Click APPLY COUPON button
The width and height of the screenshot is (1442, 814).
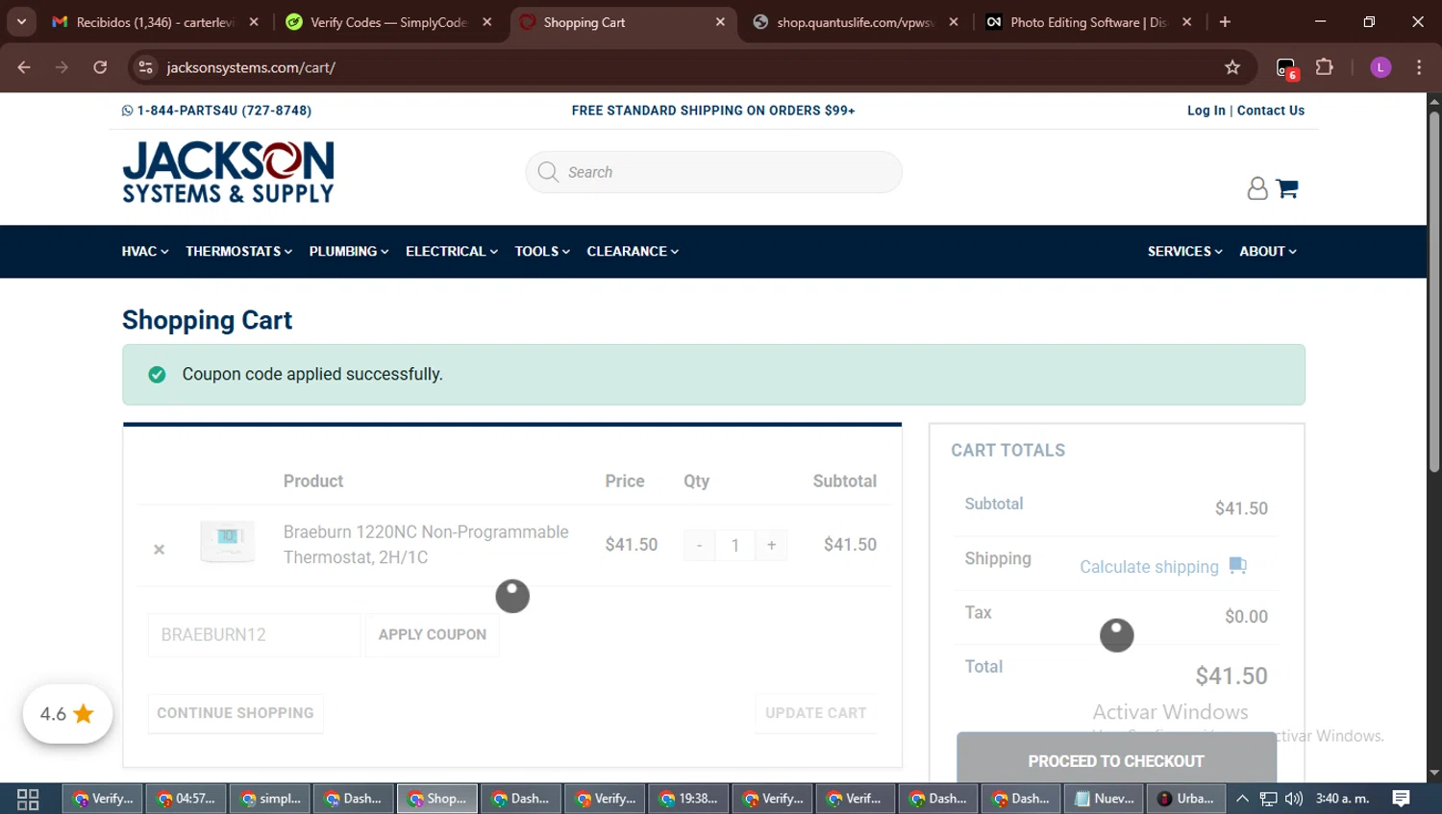click(x=433, y=634)
